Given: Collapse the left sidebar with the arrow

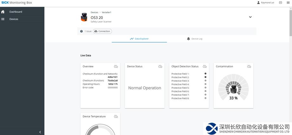Looking at the screenshot, I should [40, 132].
